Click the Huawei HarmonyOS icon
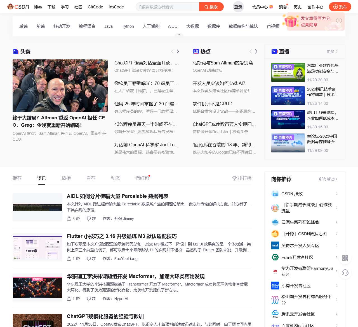The image size is (358, 327). (x=275, y=271)
